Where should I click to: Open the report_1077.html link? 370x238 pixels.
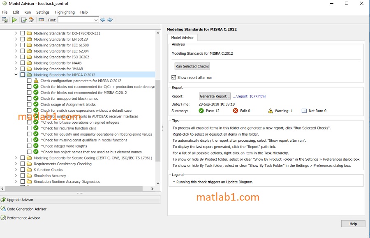tap(249, 96)
